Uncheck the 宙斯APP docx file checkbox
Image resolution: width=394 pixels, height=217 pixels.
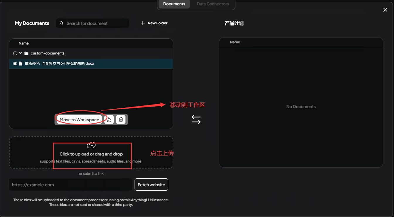[x=15, y=64]
